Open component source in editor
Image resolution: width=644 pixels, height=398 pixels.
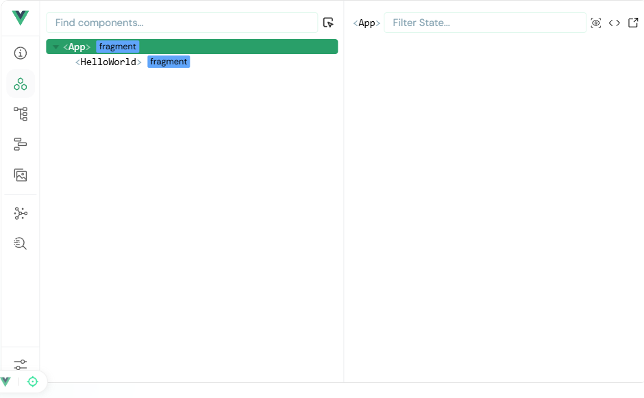(615, 23)
